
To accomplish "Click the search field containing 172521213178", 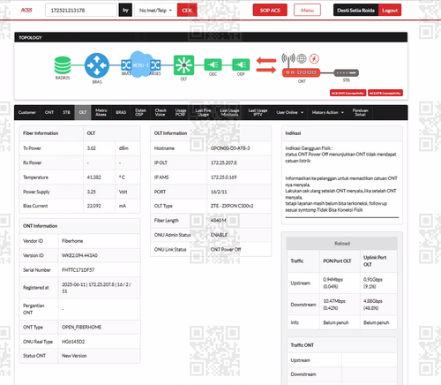I will (81, 11).
